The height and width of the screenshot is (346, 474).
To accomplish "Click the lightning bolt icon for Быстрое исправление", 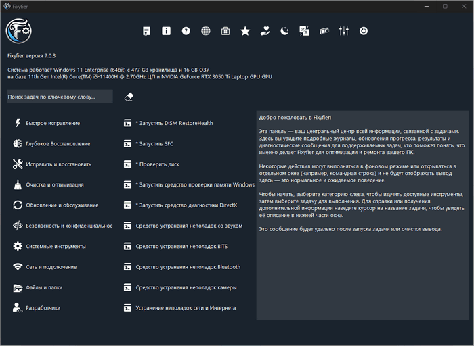I will coord(18,123).
